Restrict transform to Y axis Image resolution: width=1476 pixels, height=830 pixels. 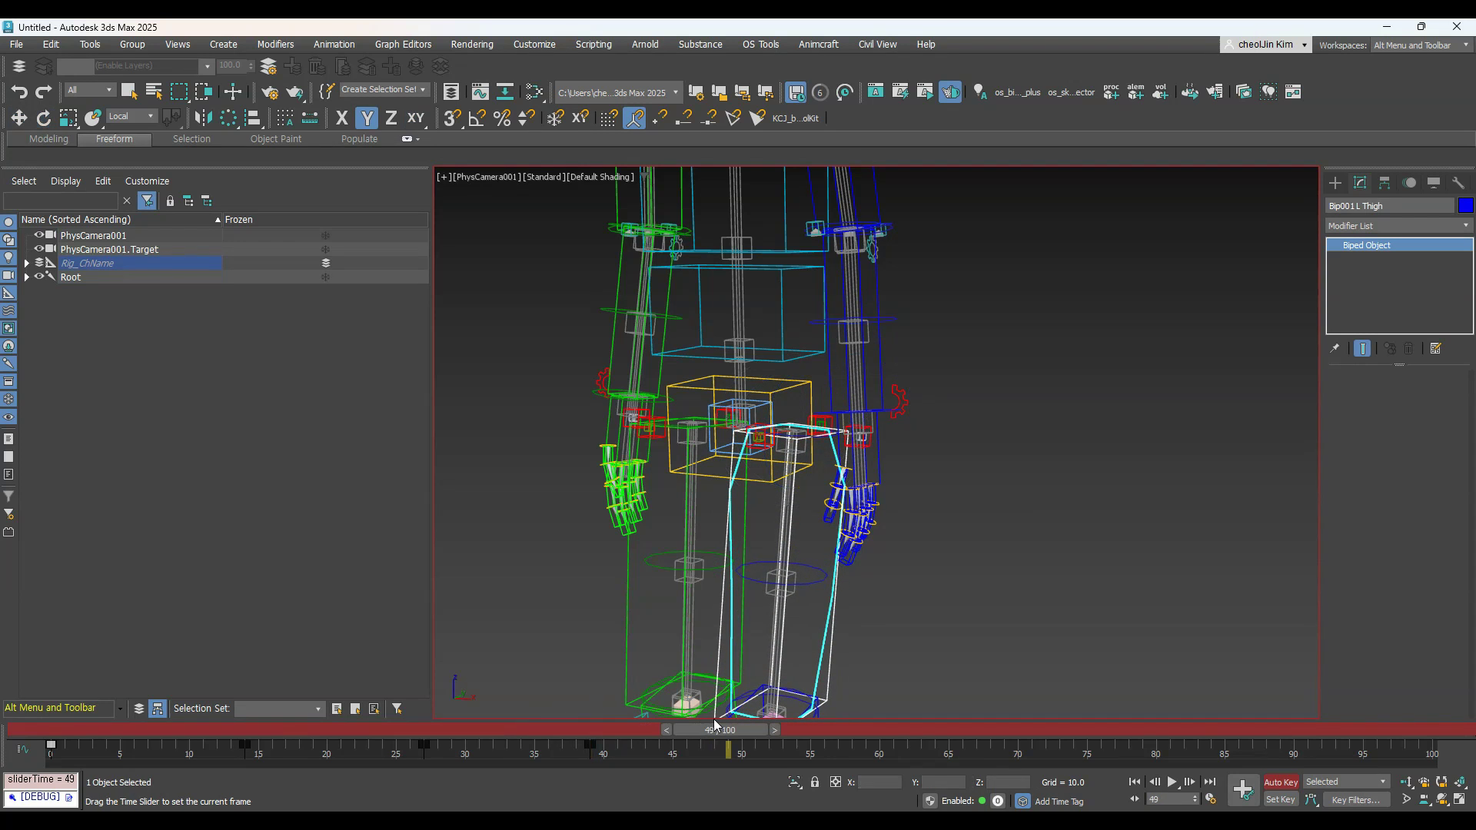(367, 118)
